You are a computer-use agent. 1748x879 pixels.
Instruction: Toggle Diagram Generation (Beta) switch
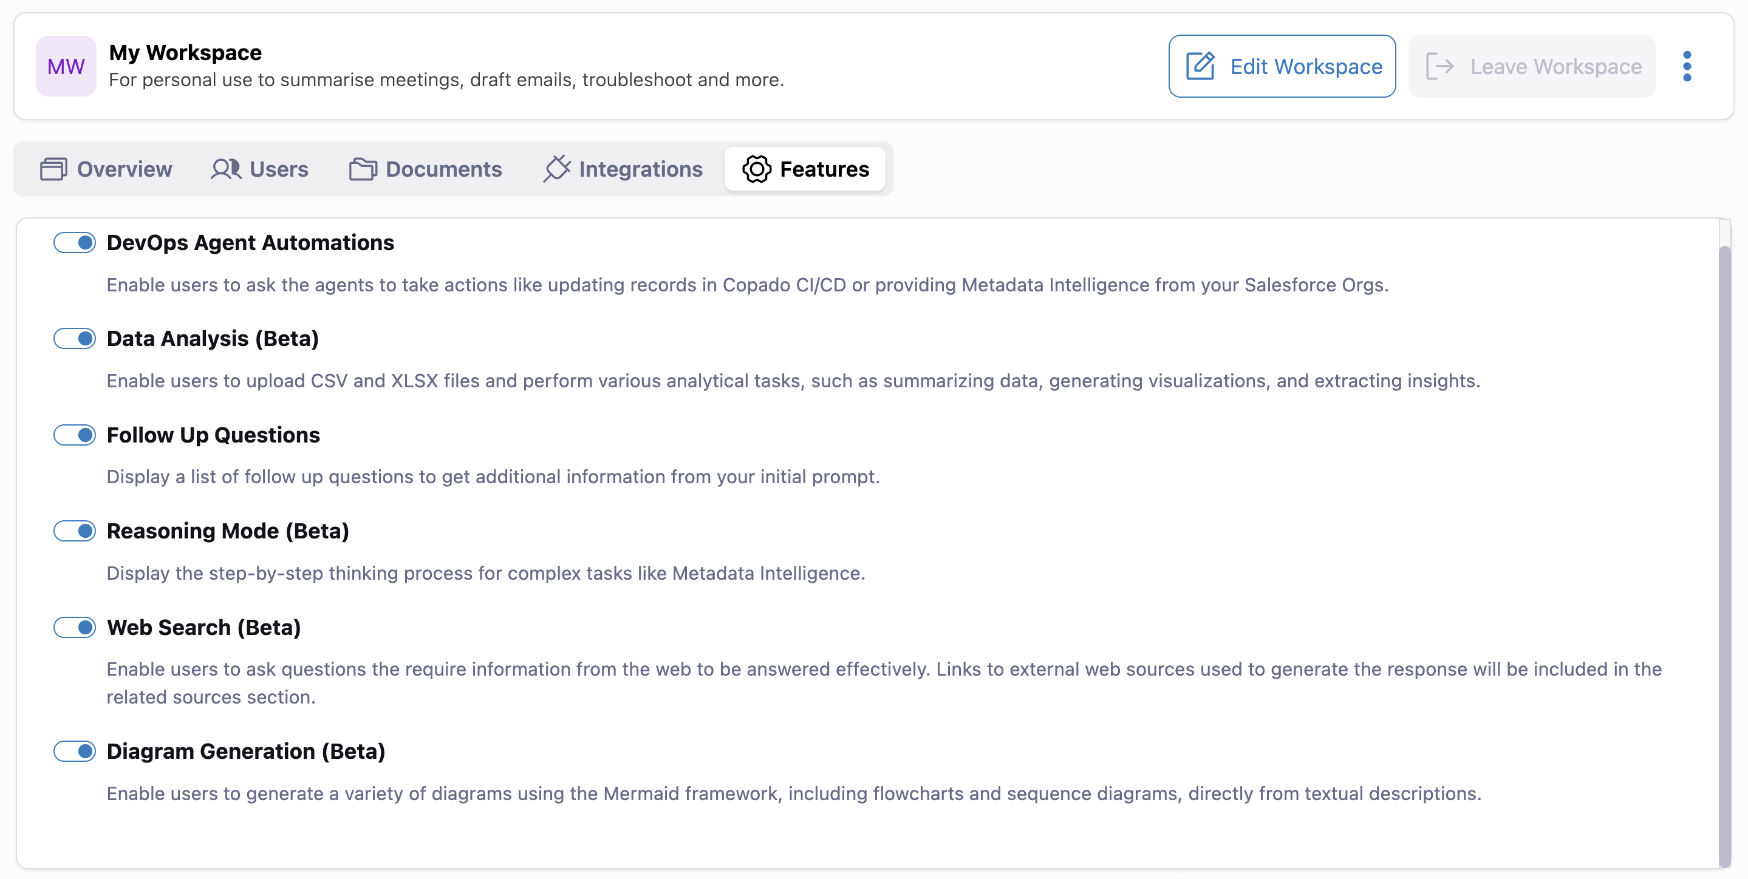coord(75,752)
